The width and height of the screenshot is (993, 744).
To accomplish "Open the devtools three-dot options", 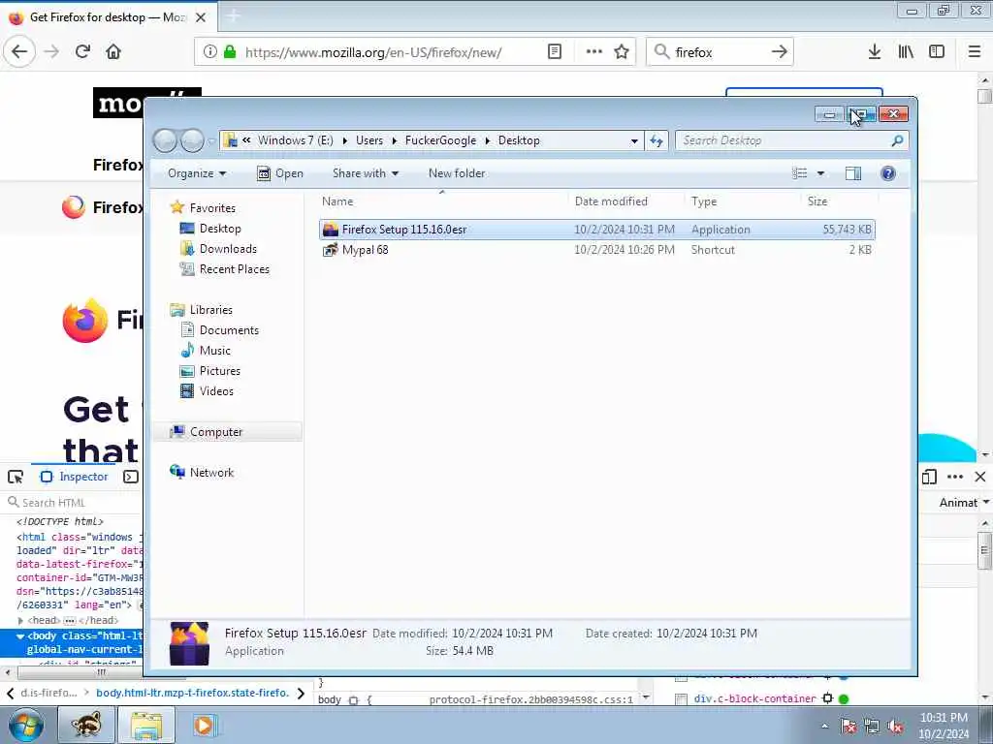I will coord(955,477).
